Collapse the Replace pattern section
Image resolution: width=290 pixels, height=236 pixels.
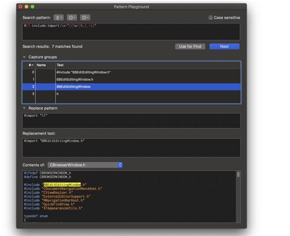click(x=24, y=108)
